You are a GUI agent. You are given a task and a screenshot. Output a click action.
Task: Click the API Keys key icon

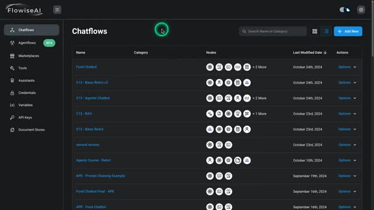[x=12, y=117]
